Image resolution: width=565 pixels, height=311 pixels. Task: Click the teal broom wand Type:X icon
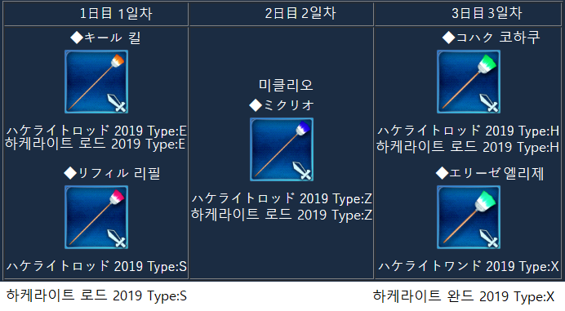coord(469,217)
